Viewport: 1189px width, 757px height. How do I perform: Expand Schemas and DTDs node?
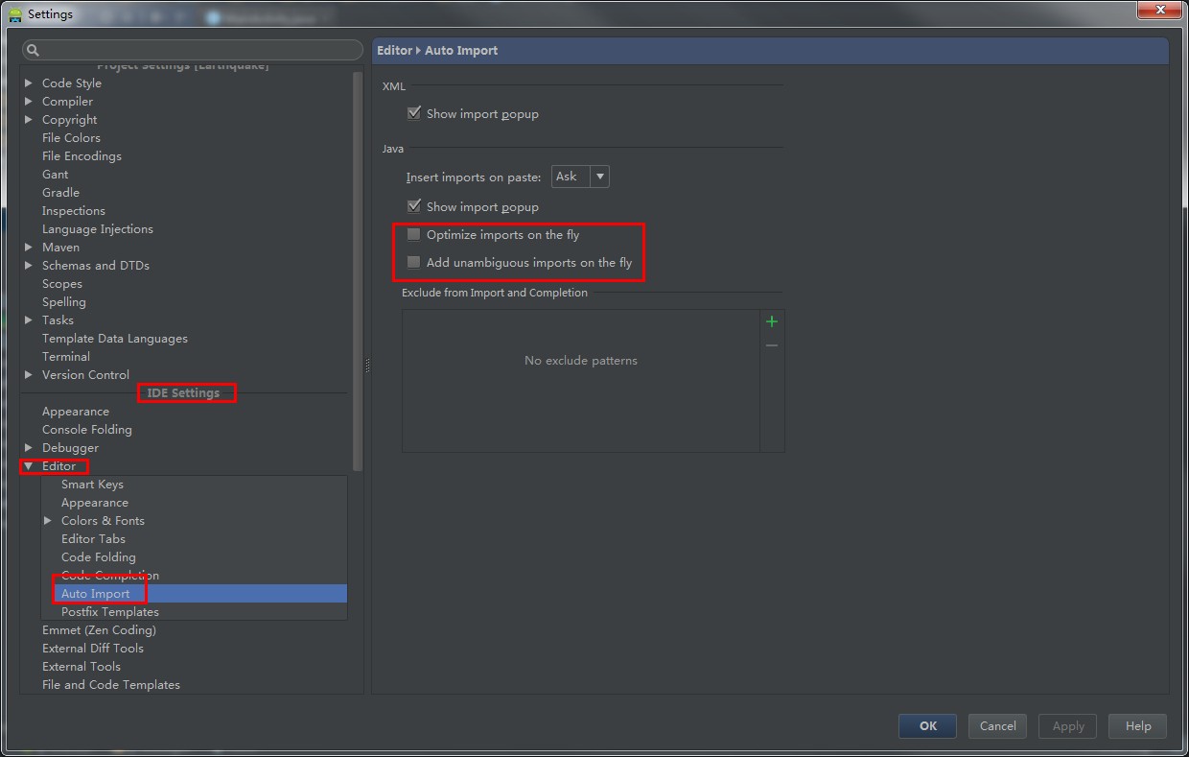pyautogui.click(x=29, y=266)
